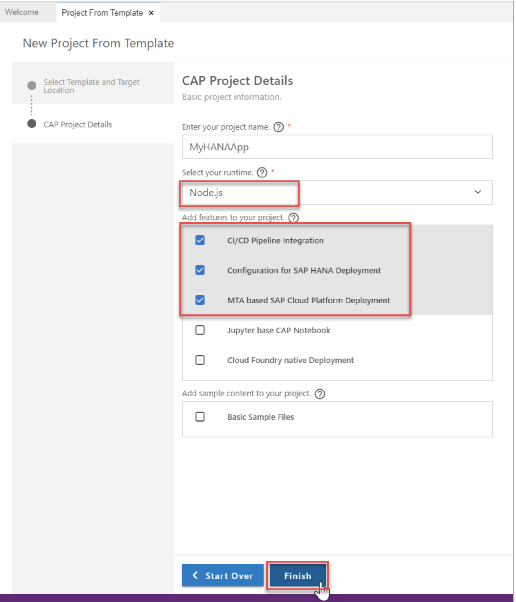Click Start Over to restart the wizard
Image resolution: width=516 pixels, height=602 pixels.
tap(222, 575)
